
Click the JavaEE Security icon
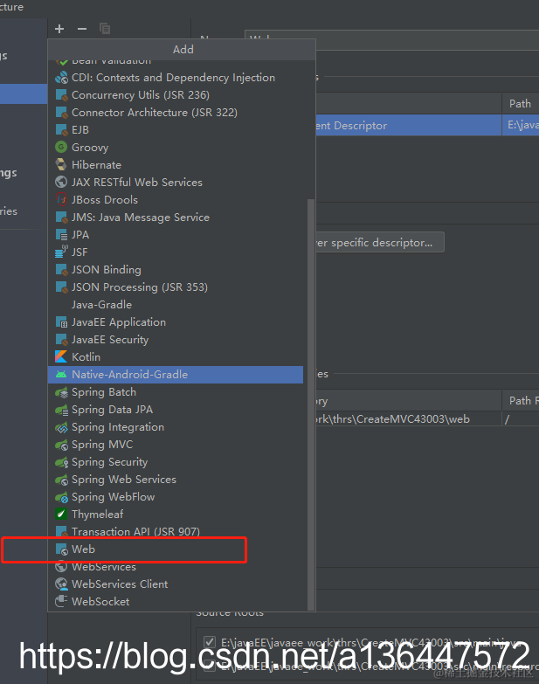pyautogui.click(x=61, y=340)
